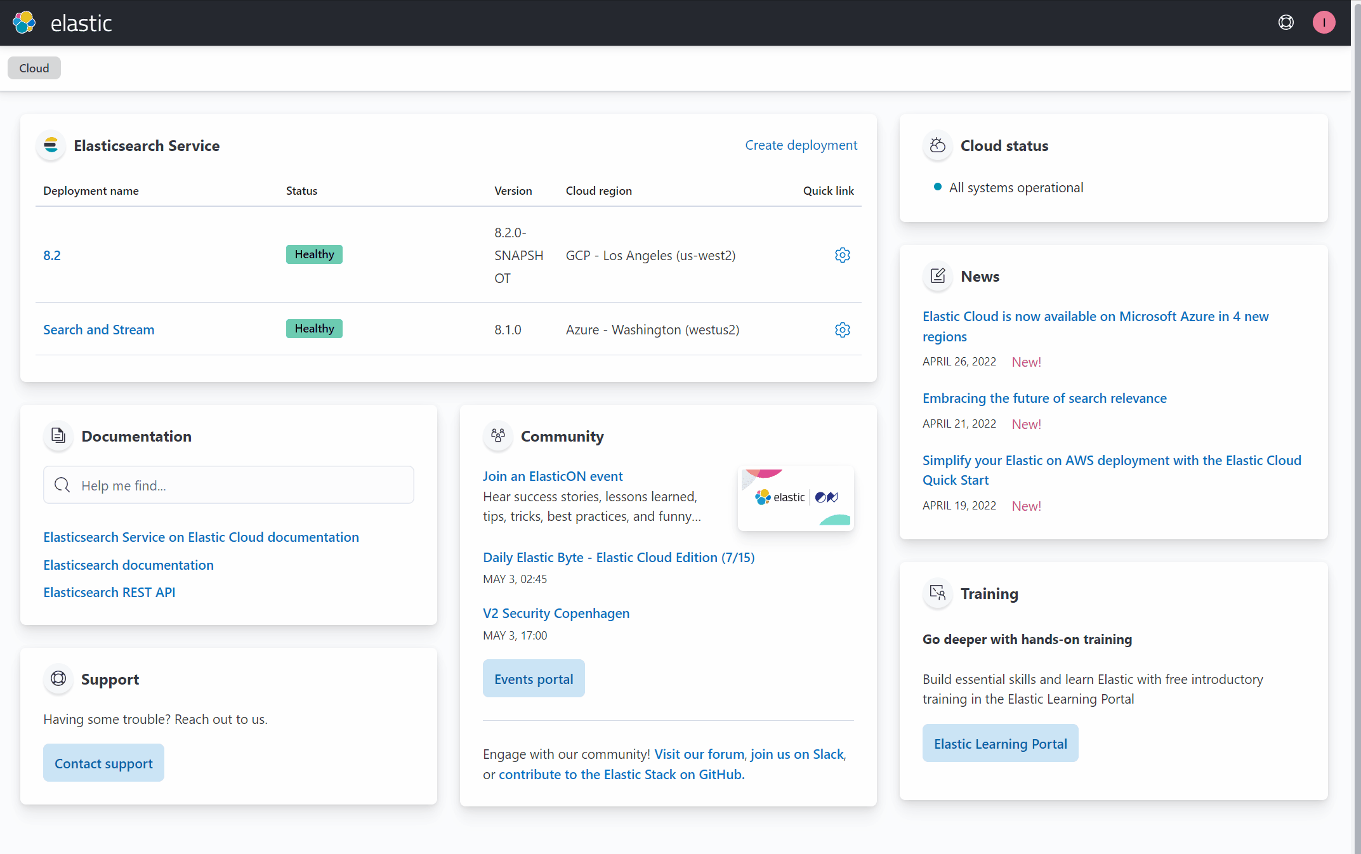Viewport: 1361px width, 854px height.
Task: Click Create deployment link
Action: tap(801, 145)
